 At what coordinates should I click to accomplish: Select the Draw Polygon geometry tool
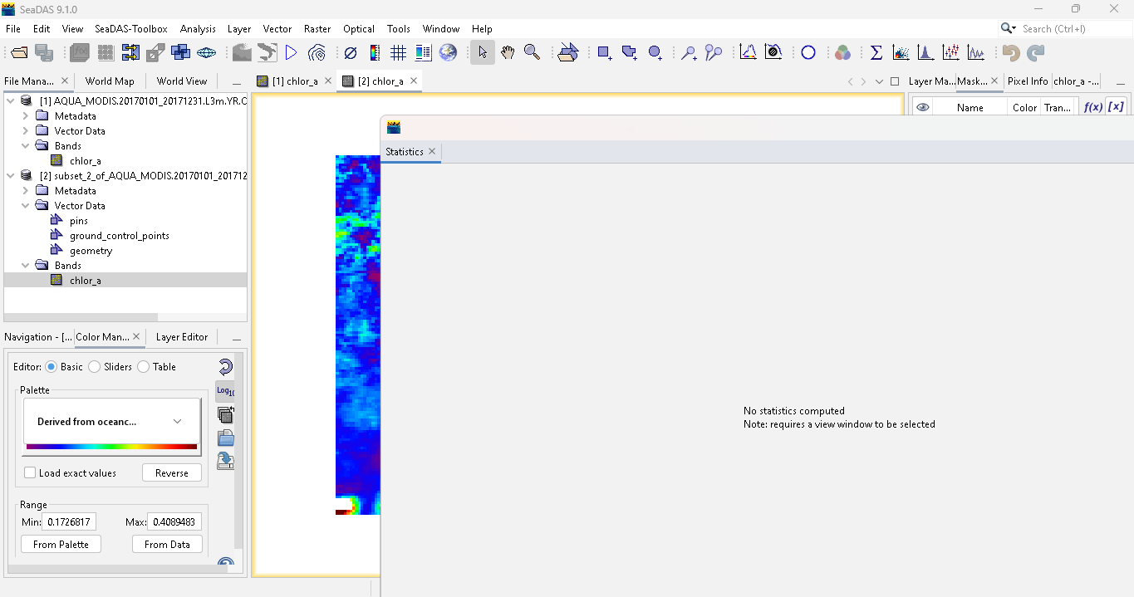(x=630, y=53)
